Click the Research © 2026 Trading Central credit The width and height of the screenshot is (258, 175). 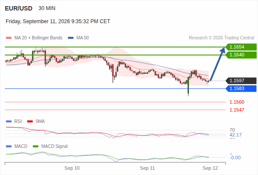pyautogui.click(x=221, y=38)
